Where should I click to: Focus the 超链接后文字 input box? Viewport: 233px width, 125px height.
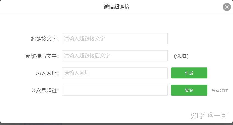tap(114, 56)
